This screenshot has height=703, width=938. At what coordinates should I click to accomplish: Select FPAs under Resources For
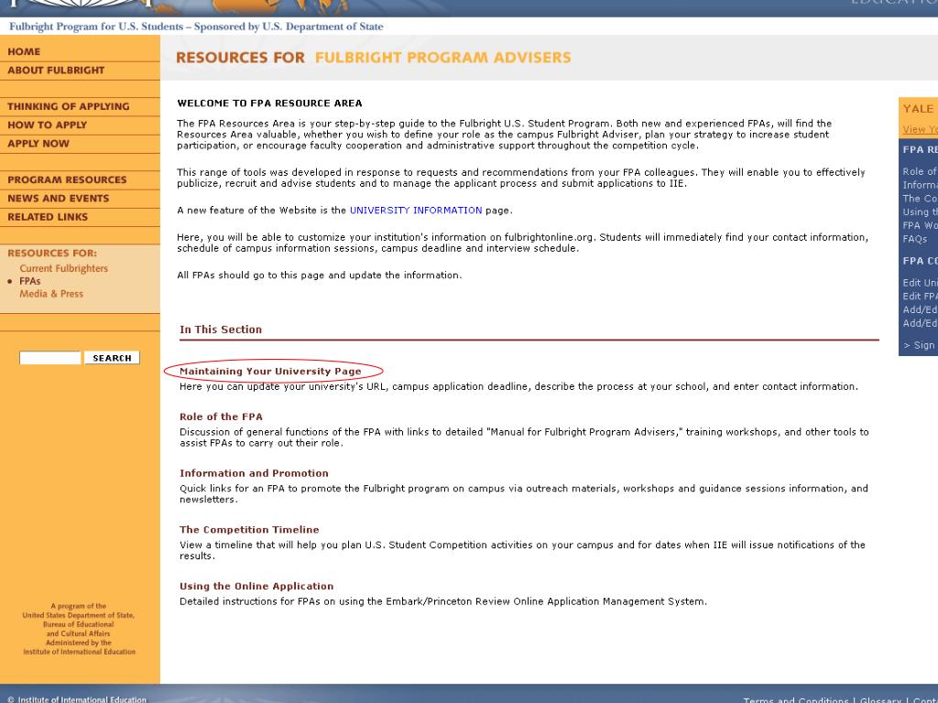click(x=30, y=281)
